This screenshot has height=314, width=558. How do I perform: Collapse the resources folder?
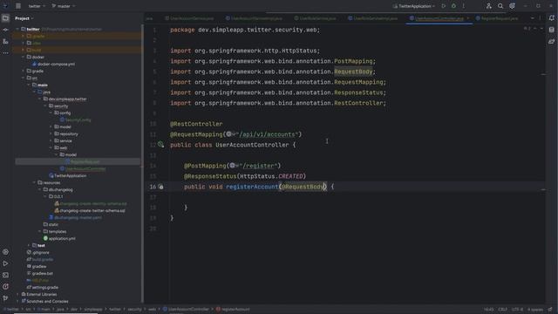point(35,182)
